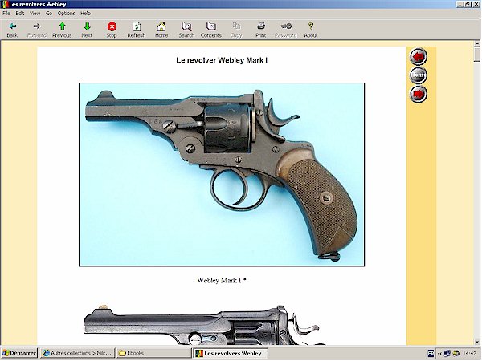Switch to Autres collections browser taskbar button
Viewport: 482px width, 361px height.
77,353
